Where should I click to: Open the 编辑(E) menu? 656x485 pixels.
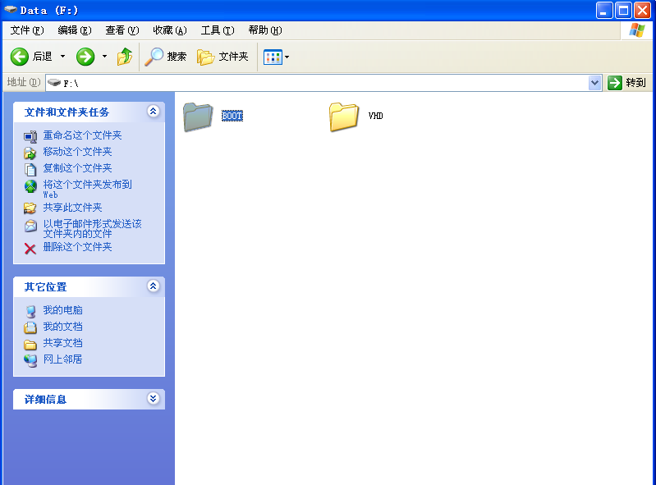(75, 30)
